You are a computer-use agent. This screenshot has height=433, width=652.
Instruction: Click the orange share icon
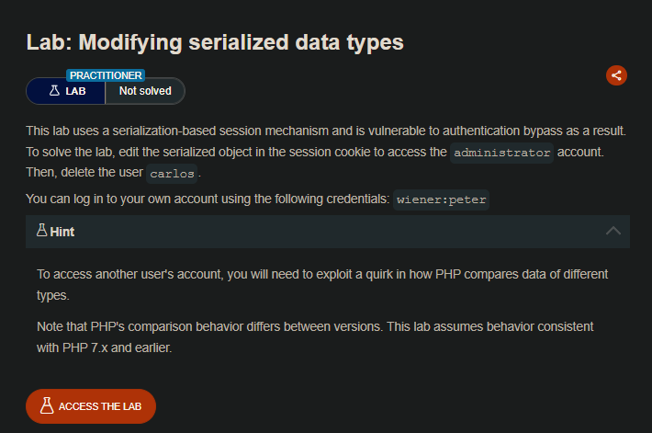616,75
